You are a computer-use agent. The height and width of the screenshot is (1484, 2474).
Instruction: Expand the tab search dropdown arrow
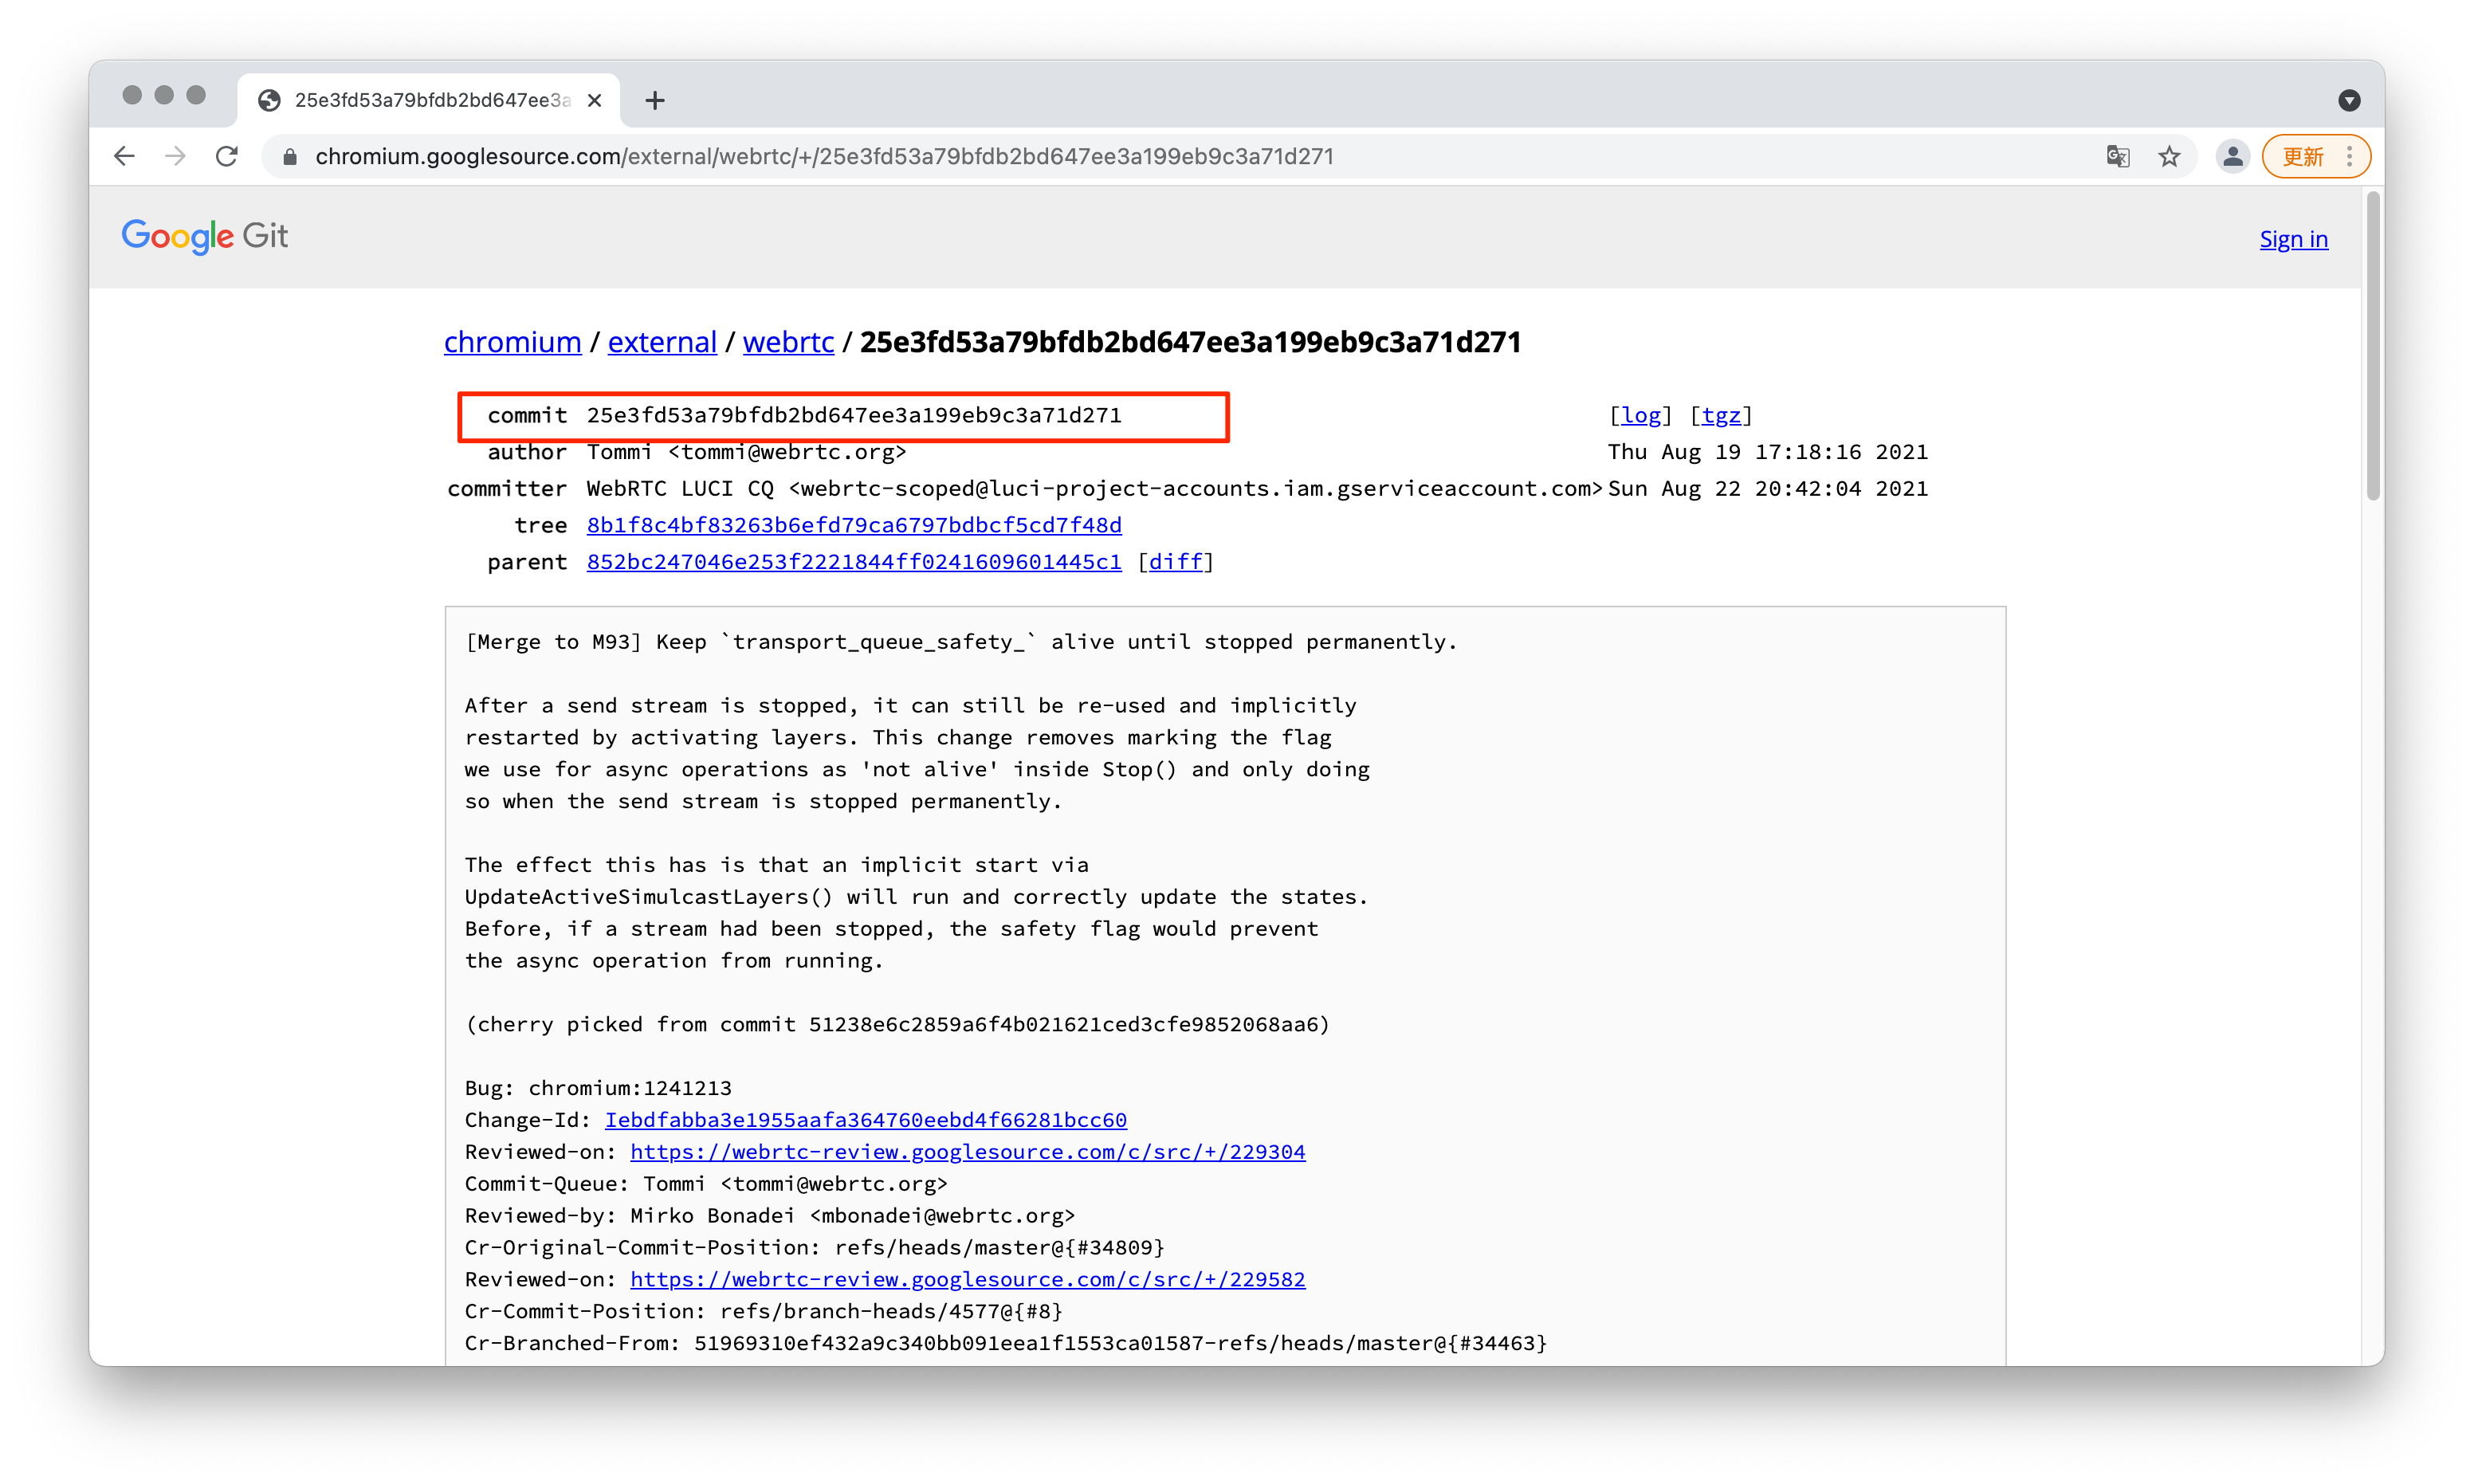click(x=2349, y=100)
